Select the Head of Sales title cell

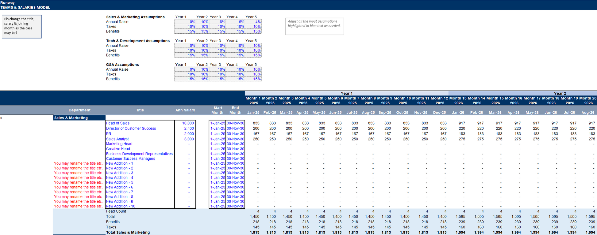point(118,123)
